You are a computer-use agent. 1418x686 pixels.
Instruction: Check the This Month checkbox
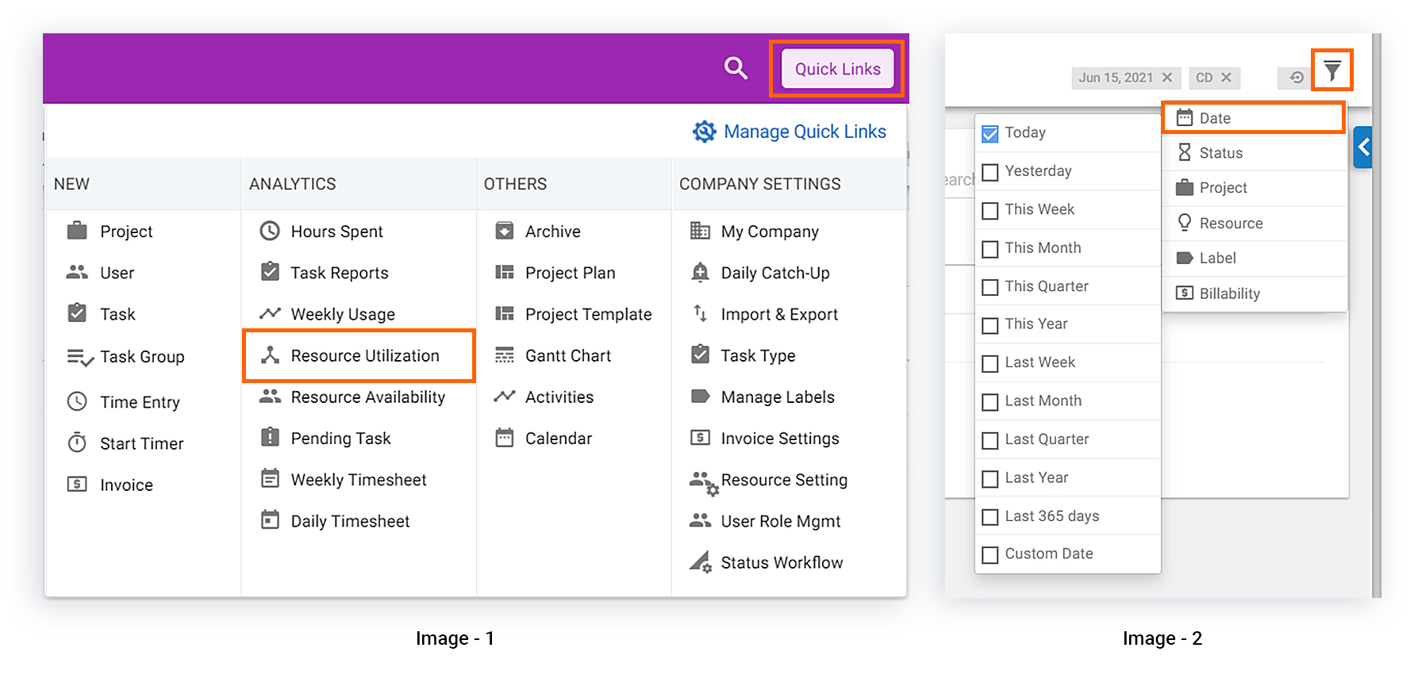(990, 249)
